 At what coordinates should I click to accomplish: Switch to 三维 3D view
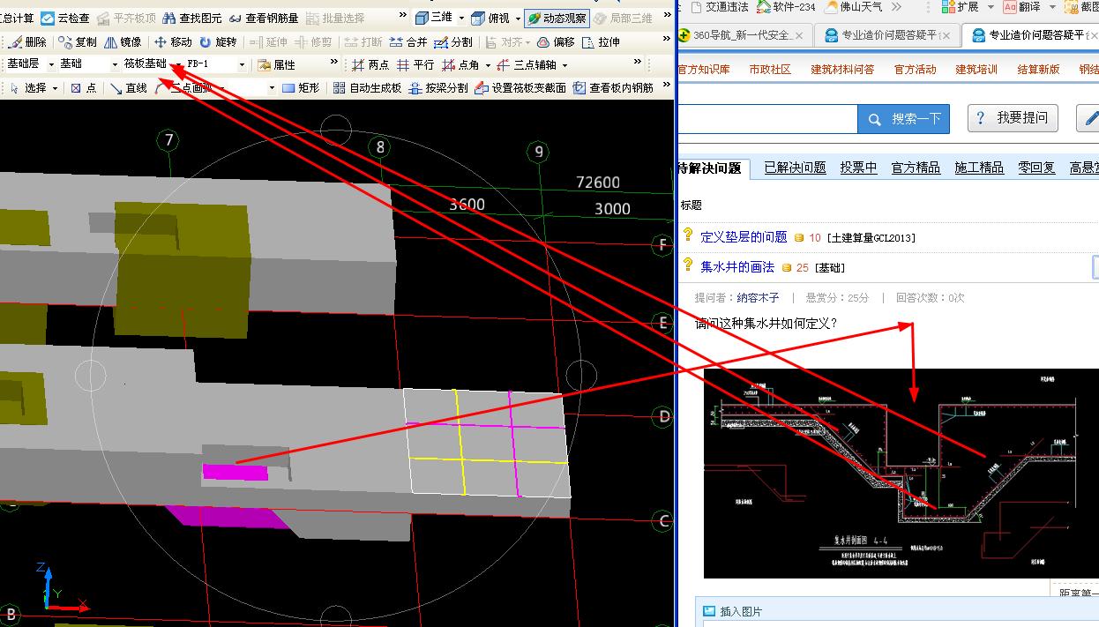[433, 18]
